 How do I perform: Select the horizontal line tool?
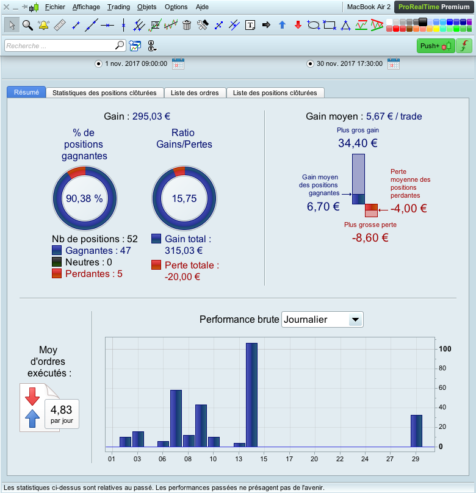pos(107,25)
